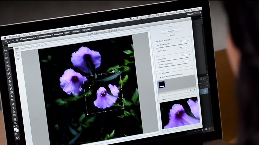Select the Horizontal Type tool
Screen dimensions: 259x145
pyautogui.click(x=13, y=108)
